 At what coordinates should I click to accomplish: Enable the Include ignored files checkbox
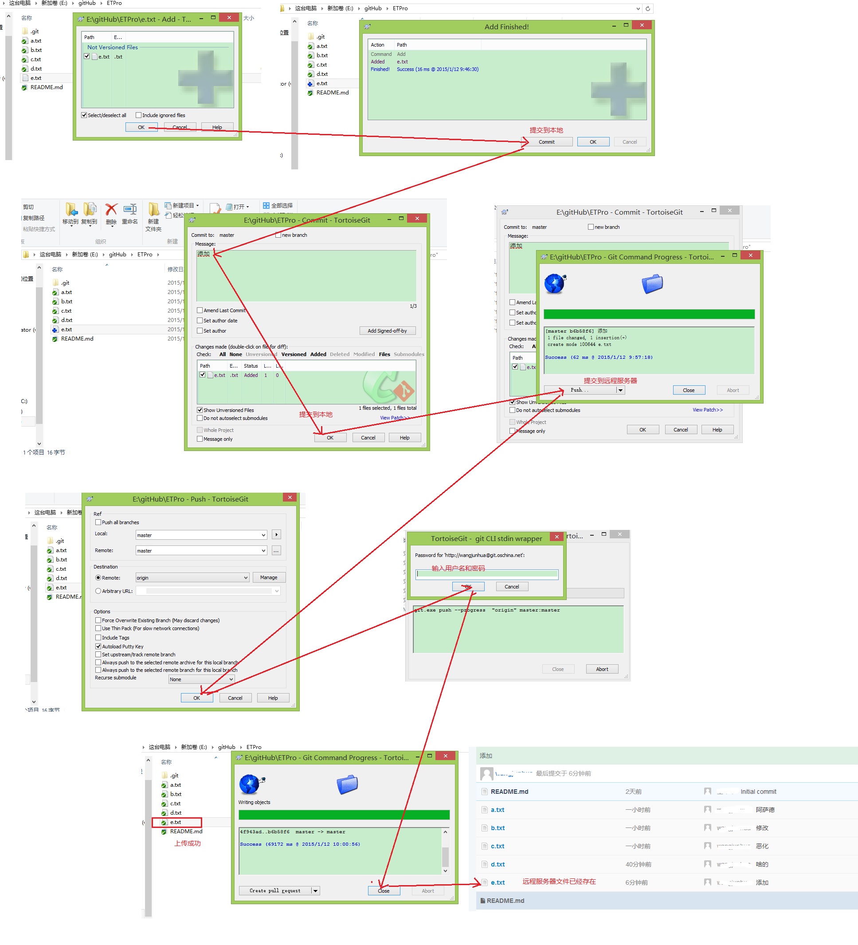(x=138, y=115)
